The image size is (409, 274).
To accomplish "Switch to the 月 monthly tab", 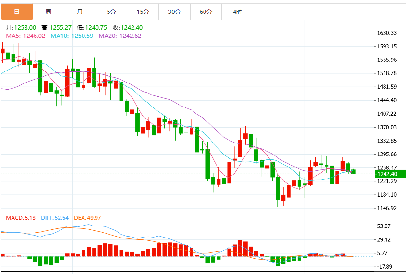I will click(80, 12).
